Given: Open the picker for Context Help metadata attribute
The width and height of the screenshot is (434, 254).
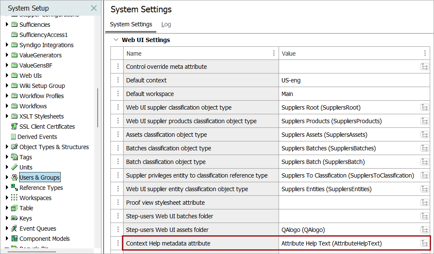Looking at the screenshot, I should tap(424, 243).
